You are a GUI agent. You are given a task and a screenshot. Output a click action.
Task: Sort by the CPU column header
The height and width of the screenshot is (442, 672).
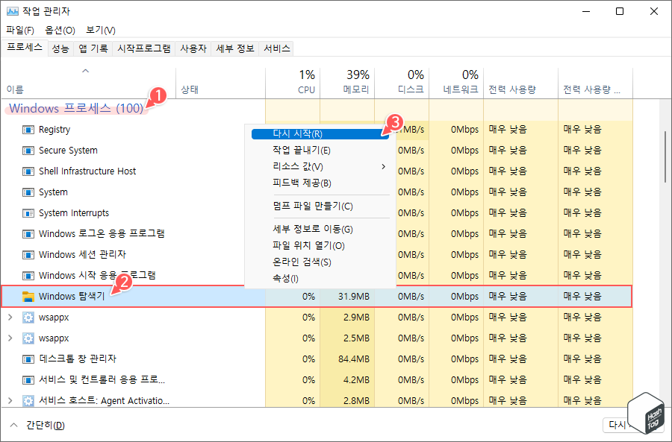[293, 83]
